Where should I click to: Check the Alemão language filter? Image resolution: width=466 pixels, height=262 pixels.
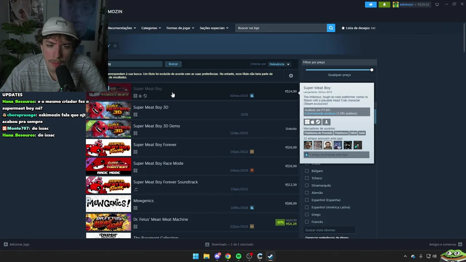pyautogui.click(x=307, y=192)
